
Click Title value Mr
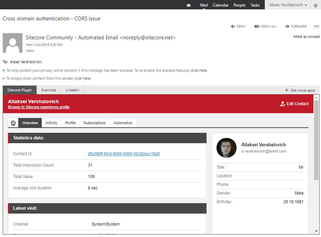pyautogui.click(x=301, y=167)
